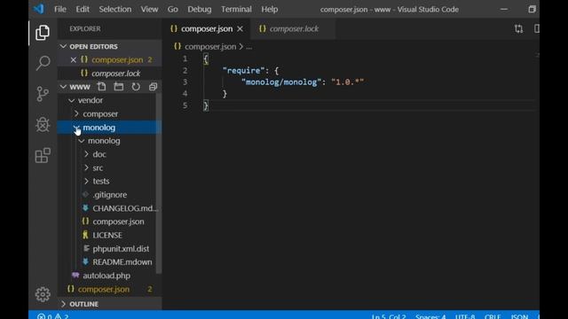
Task: Change end of line sequence CRLF
Action: (493, 316)
